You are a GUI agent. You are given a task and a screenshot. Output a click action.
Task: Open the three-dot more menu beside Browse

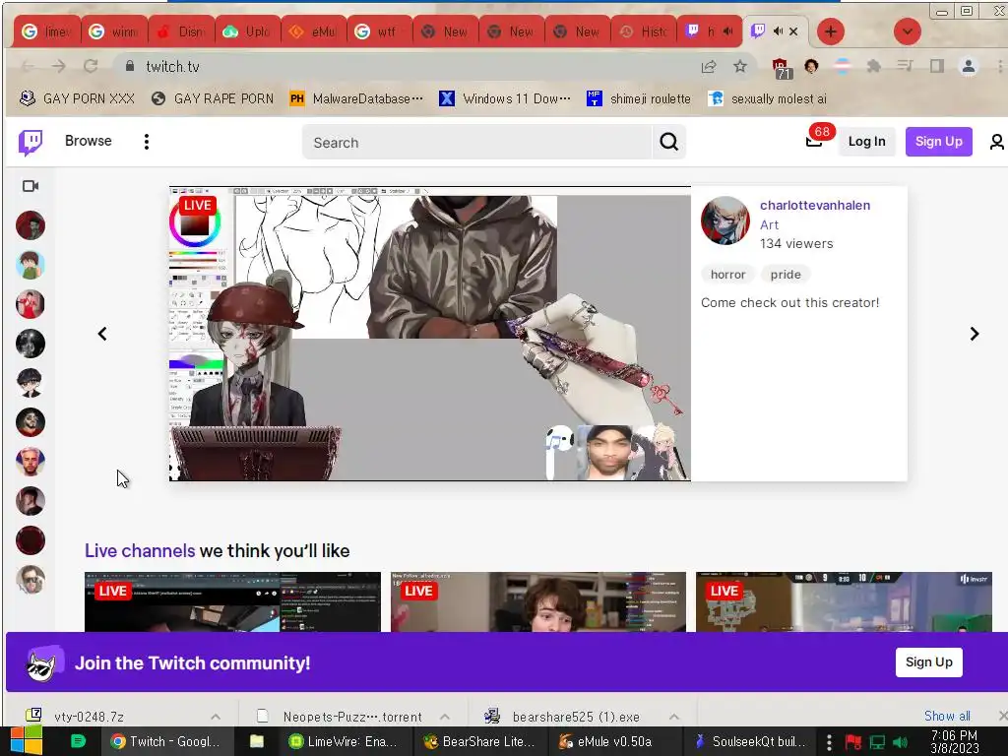[x=147, y=142]
